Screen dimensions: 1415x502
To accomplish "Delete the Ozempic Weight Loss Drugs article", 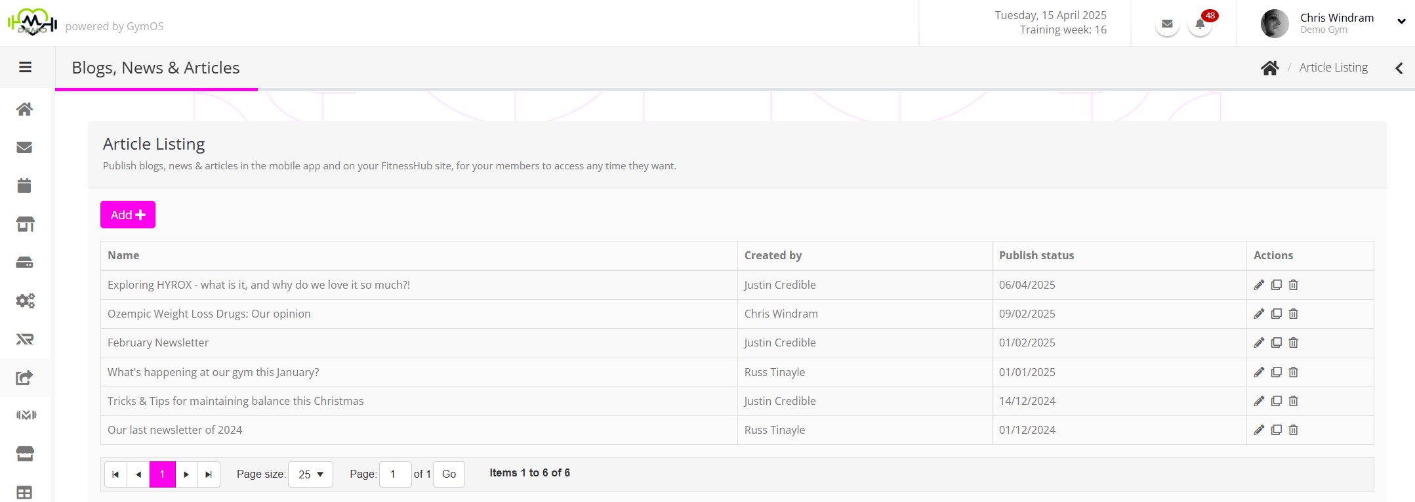I will tap(1293, 314).
